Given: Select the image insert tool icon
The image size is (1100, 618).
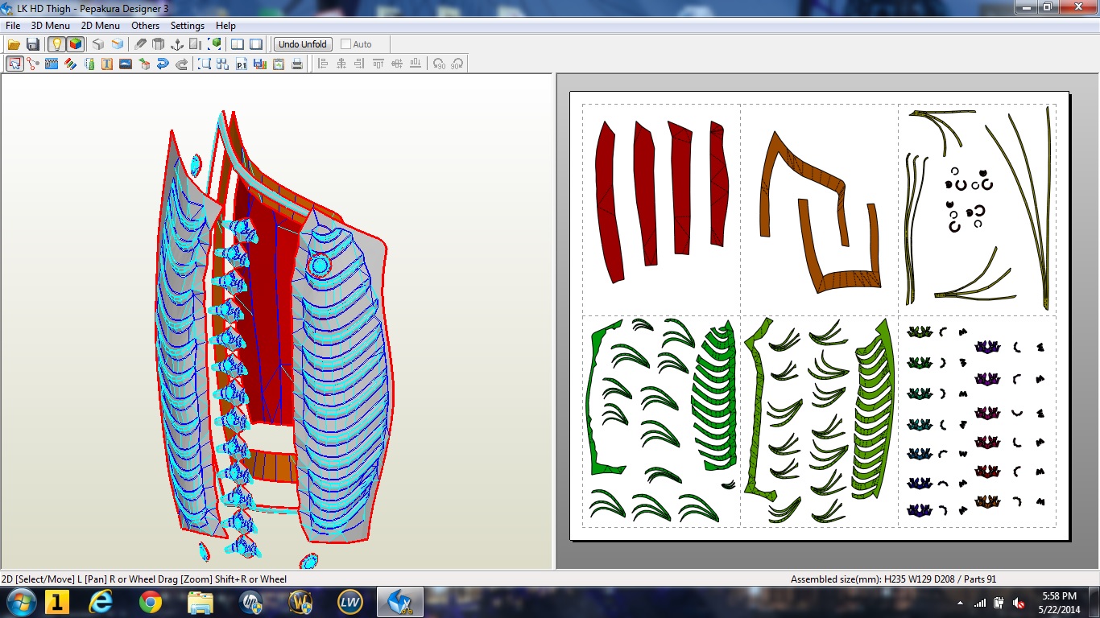Looking at the screenshot, I should coord(126,64).
